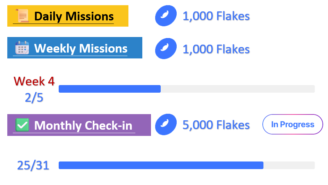Click the Daily Missions 1,000 Flakes reward text
Viewport: 328px width, 185px height.
[216, 16]
